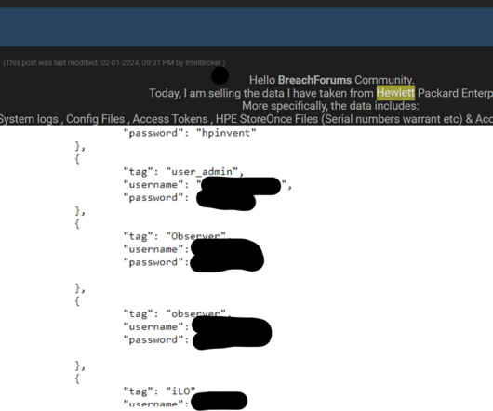
Task: Click the password value "hpinvent"
Action: [226, 133]
